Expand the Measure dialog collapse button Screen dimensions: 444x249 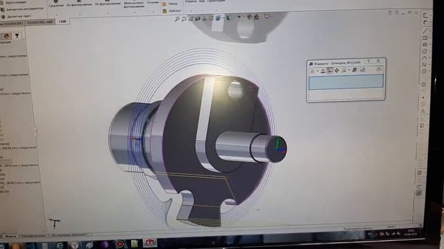[379, 68]
